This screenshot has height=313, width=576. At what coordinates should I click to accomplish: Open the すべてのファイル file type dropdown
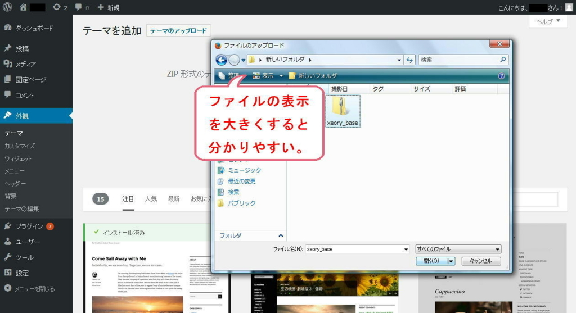pyautogui.click(x=458, y=249)
